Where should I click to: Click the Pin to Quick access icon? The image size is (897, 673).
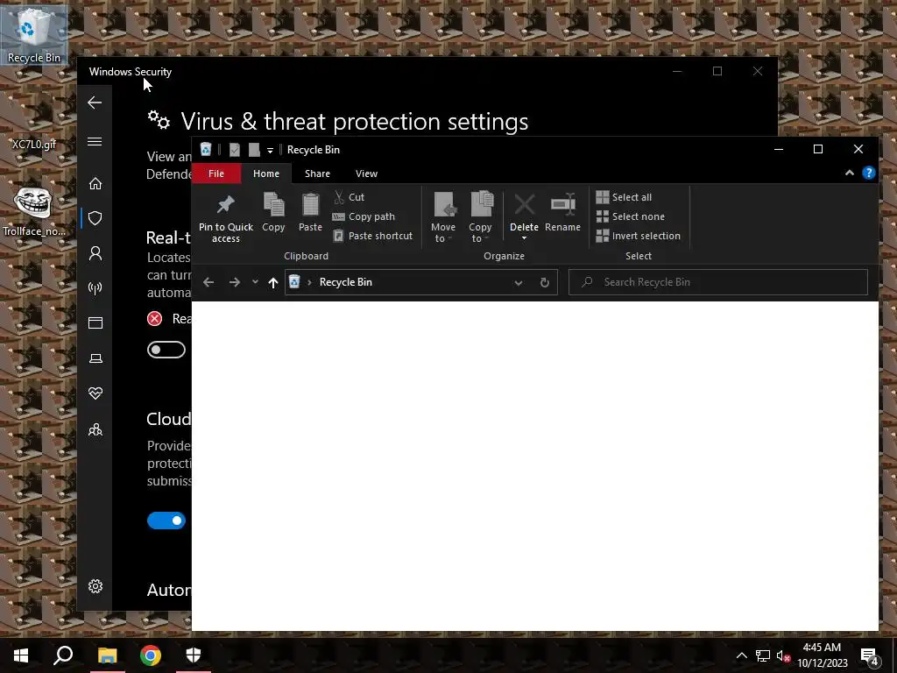tap(225, 205)
